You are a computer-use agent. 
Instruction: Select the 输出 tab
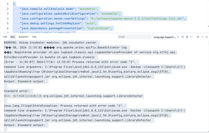click(x=13, y=37)
